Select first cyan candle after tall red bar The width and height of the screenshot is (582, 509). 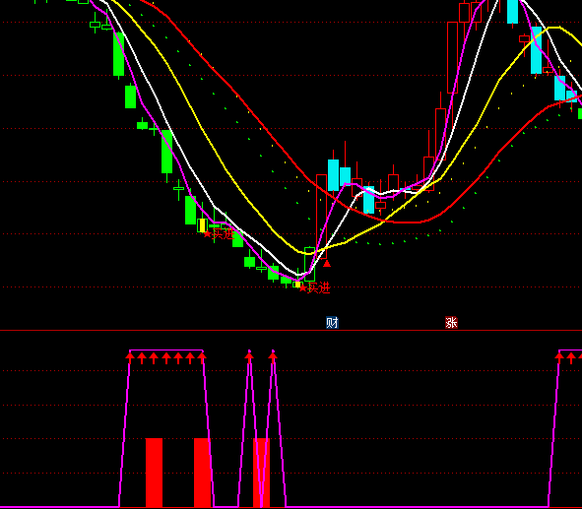point(333,175)
